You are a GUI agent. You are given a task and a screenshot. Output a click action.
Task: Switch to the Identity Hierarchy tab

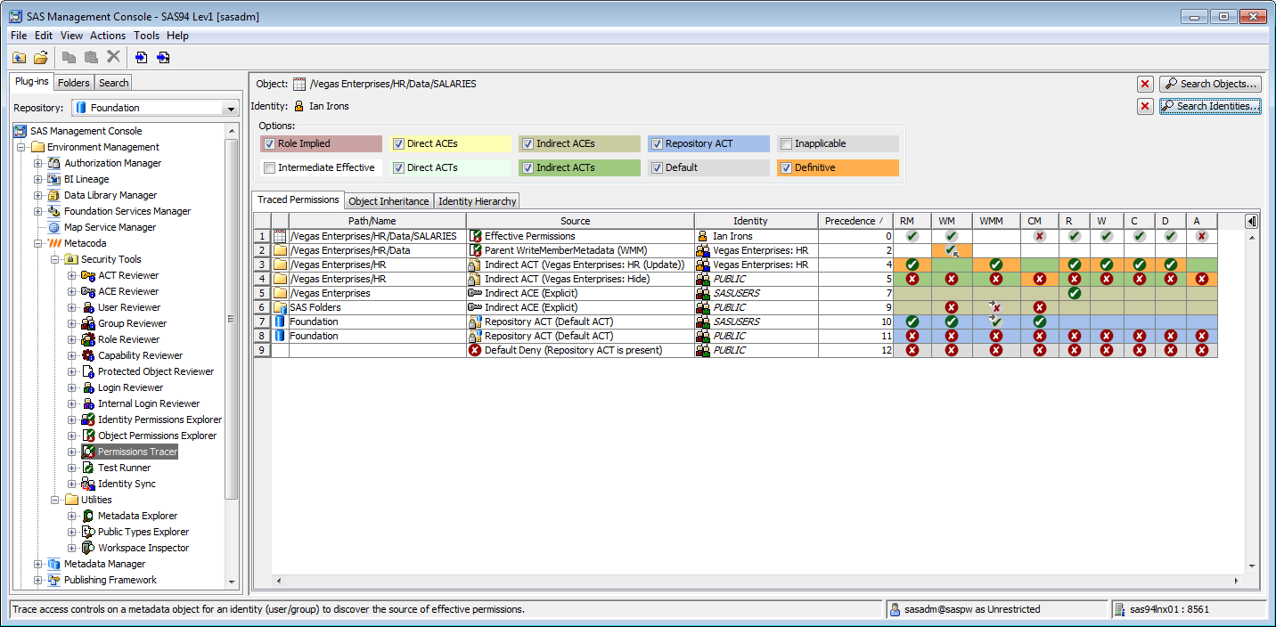[x=477, y=201]
